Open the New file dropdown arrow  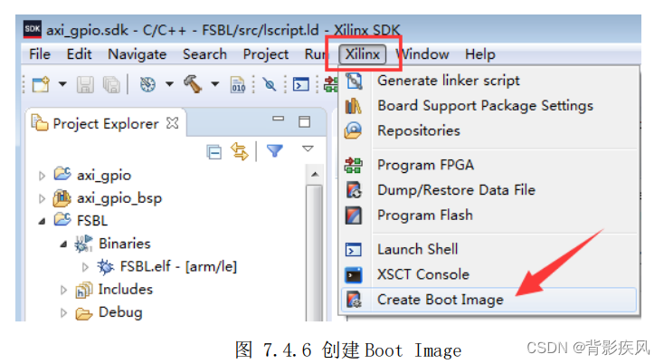pos(62,84)
